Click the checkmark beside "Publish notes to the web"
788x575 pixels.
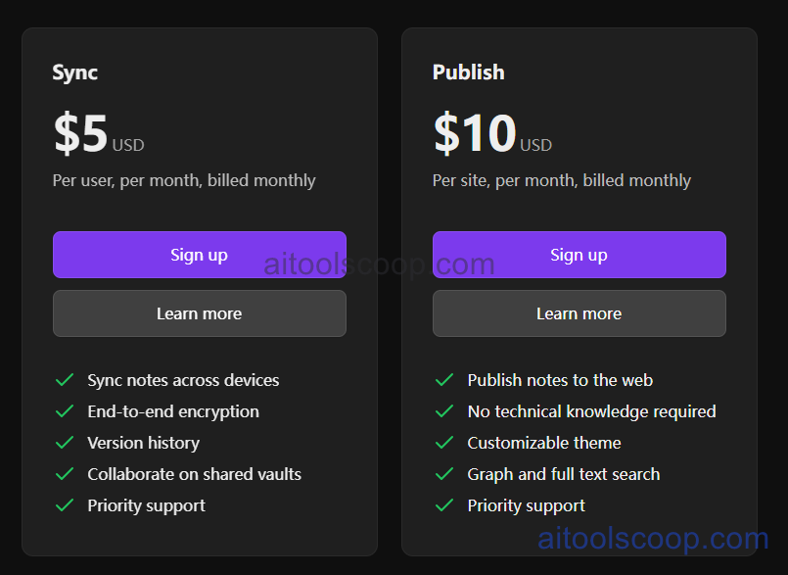click(x=444, y=380)
